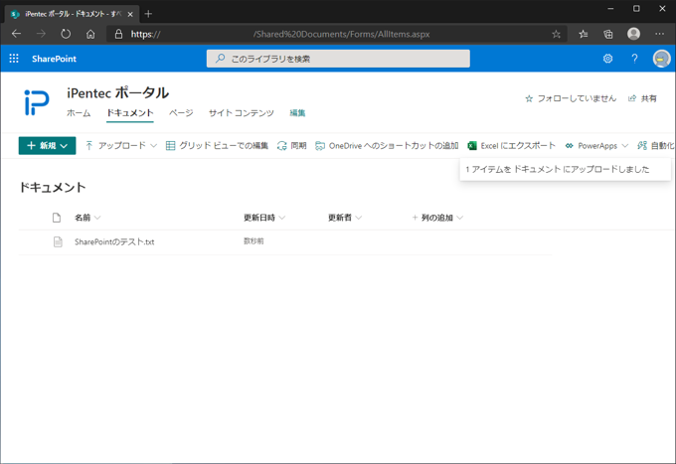Close the iPentec ポータル browser tab
Screen dimensions: 676x464
[x=130, y=14]
